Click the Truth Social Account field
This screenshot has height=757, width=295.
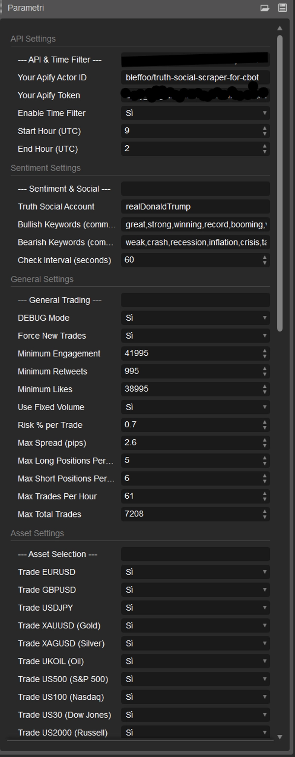coord(195,206)
